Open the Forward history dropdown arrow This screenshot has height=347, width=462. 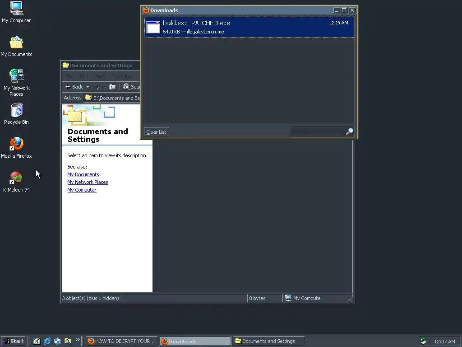coord(105,87)
